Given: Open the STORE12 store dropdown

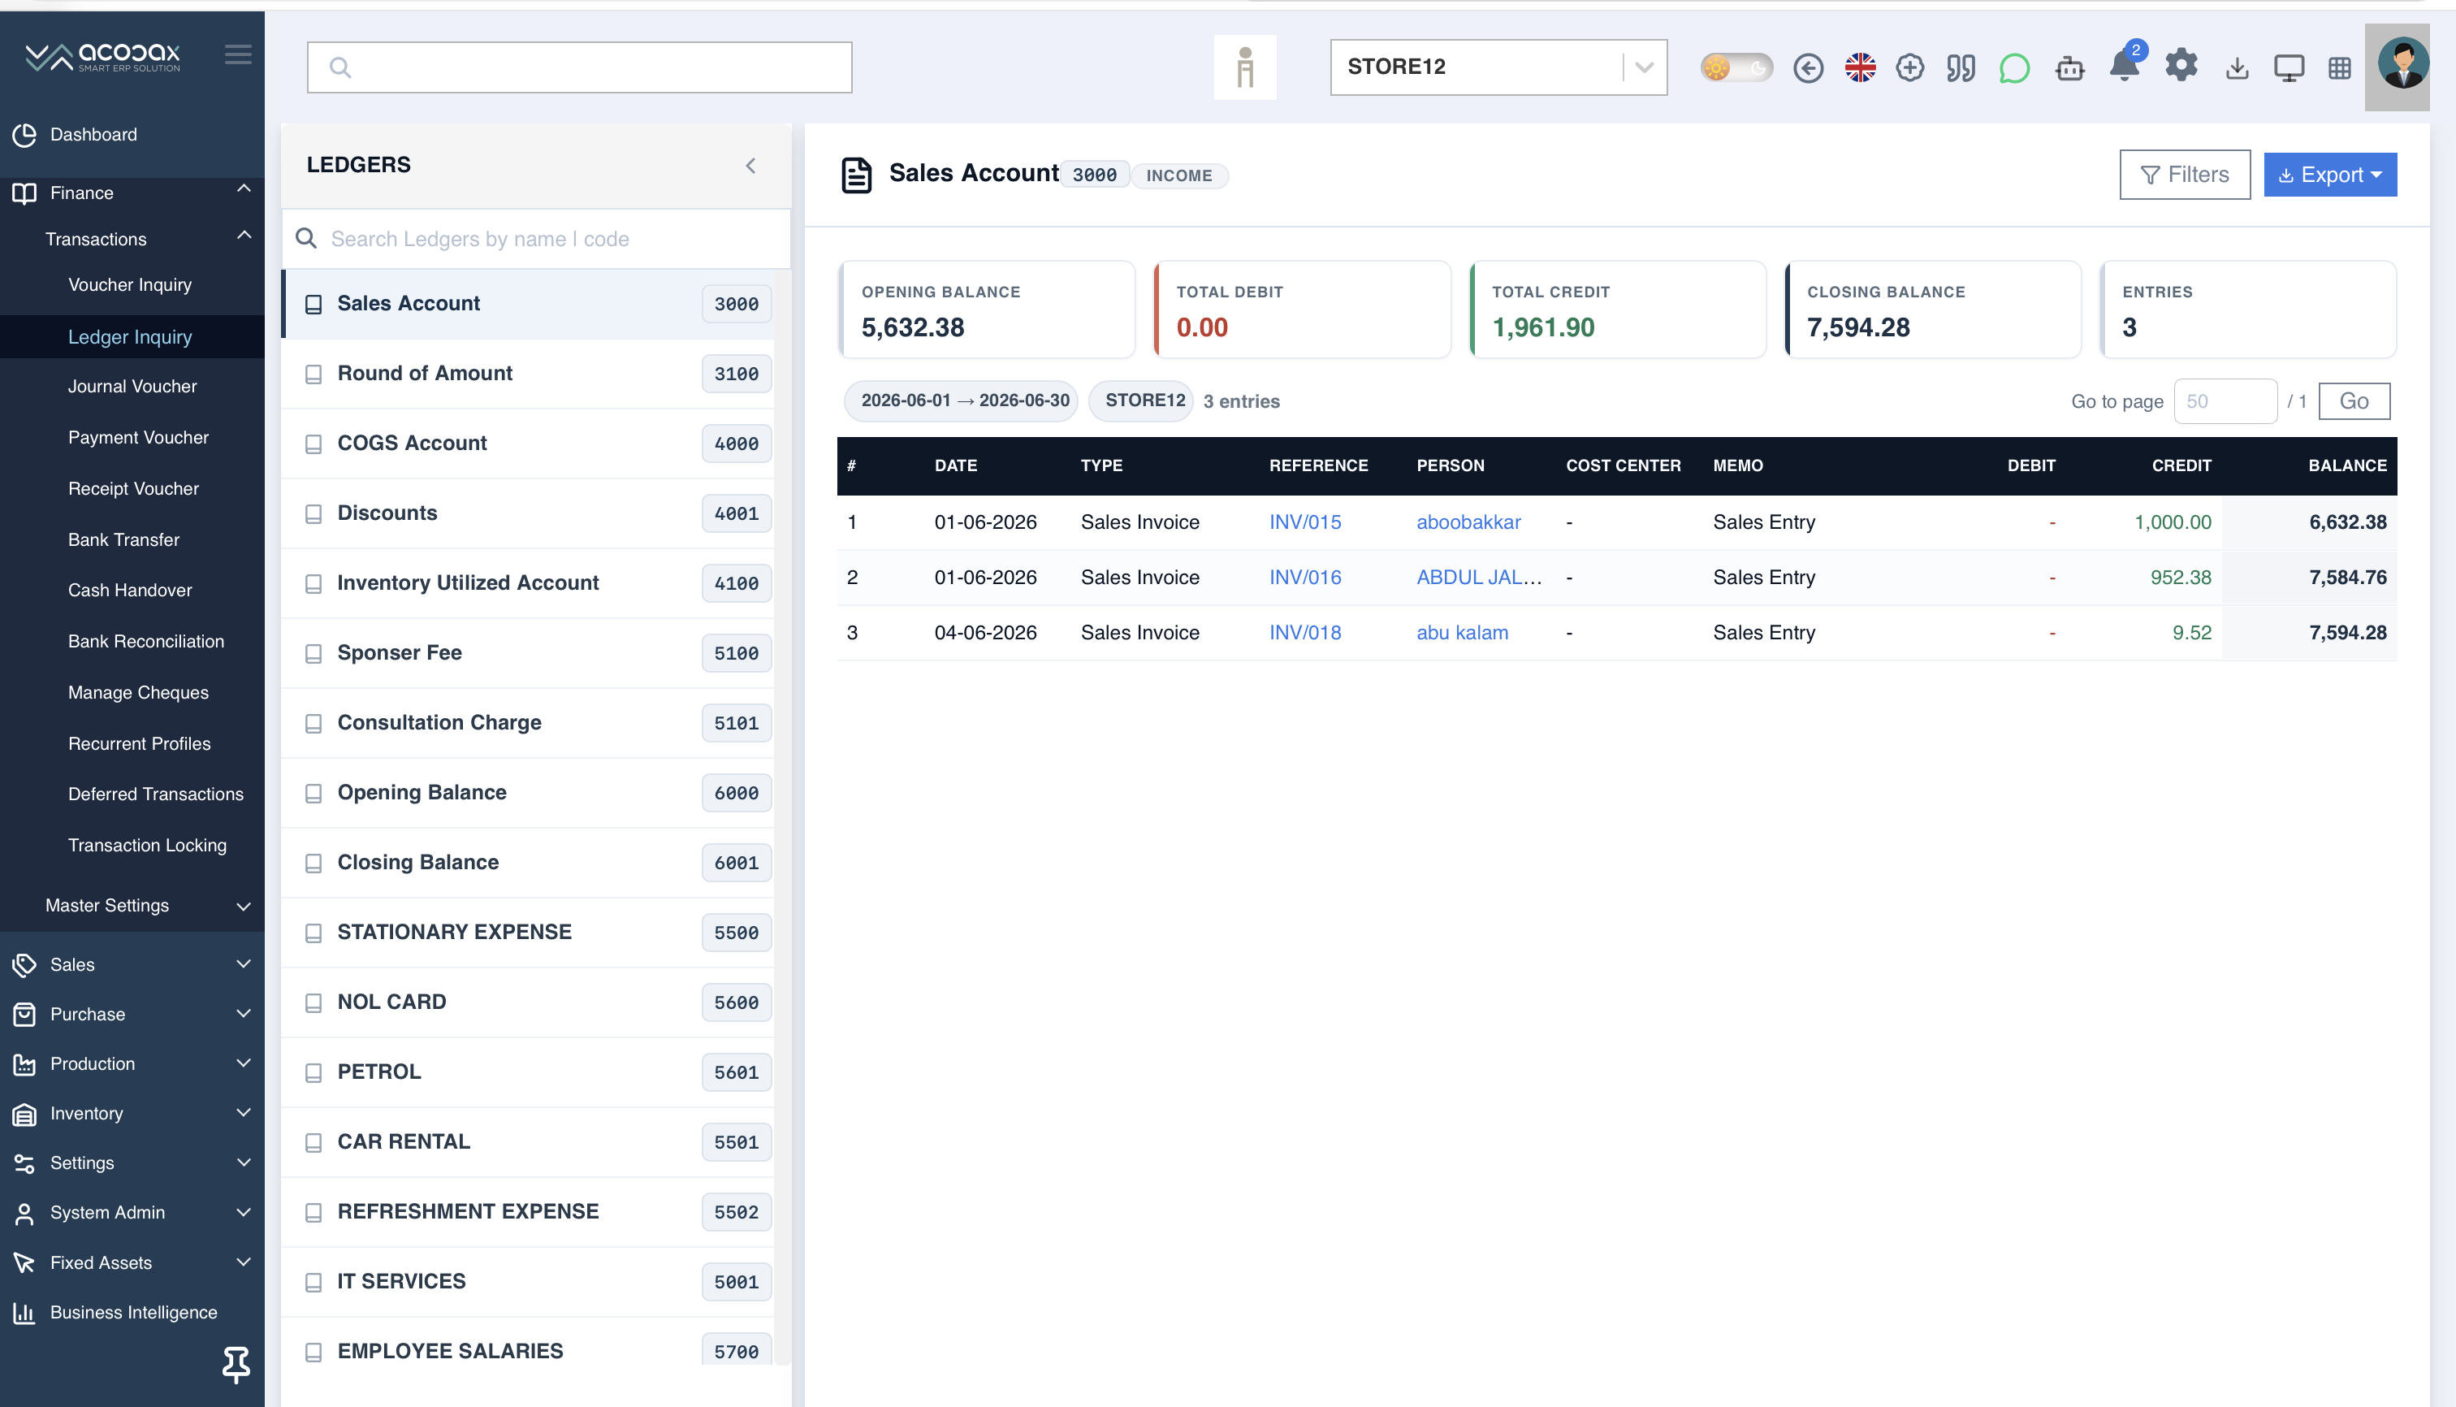Looking at the screenshot, I should click(x=1498, y=67).
